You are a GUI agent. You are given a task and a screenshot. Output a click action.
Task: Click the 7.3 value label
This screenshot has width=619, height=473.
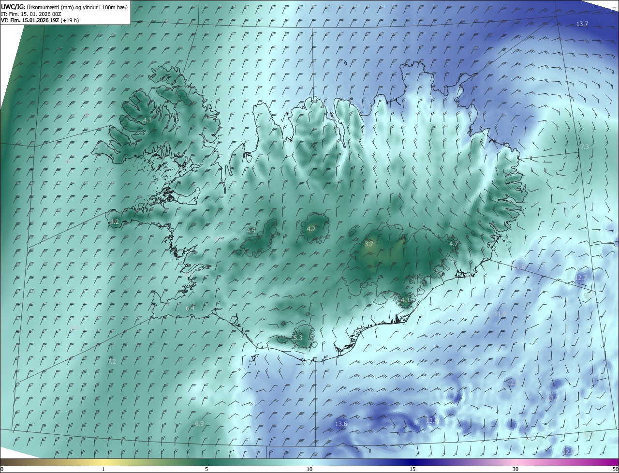pos(585,147)
